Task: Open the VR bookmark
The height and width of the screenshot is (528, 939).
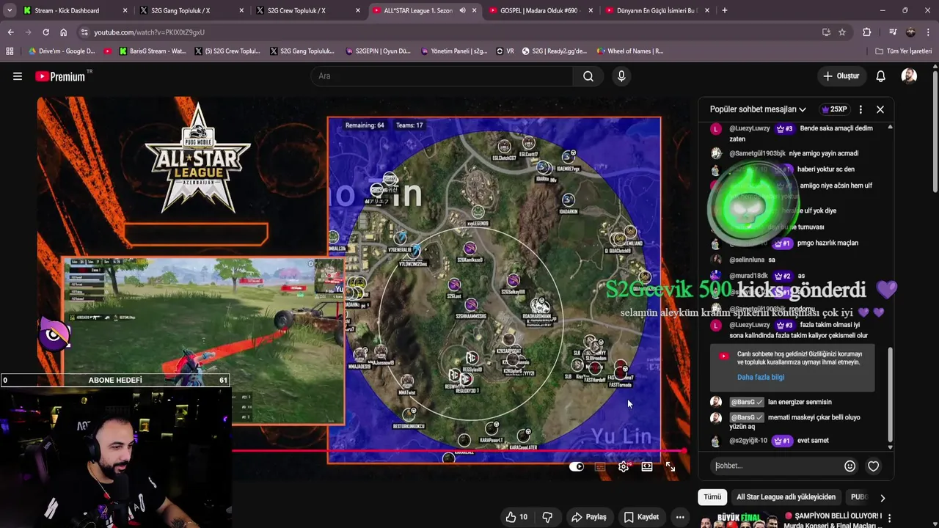Action: 505,51
